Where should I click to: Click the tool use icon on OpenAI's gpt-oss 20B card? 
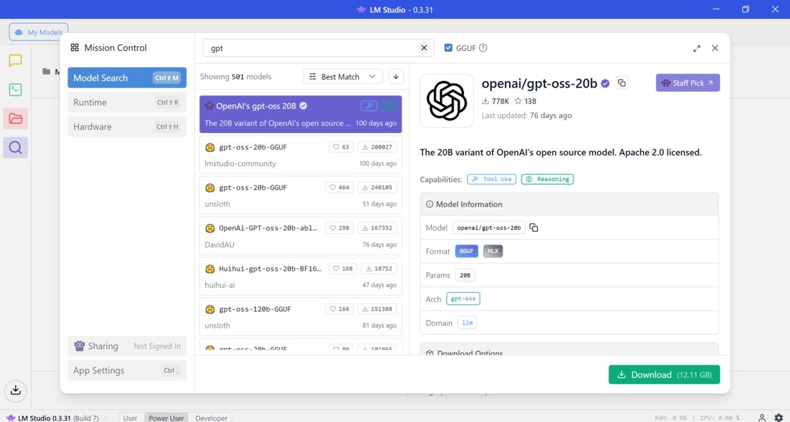[x=369, y=106]
